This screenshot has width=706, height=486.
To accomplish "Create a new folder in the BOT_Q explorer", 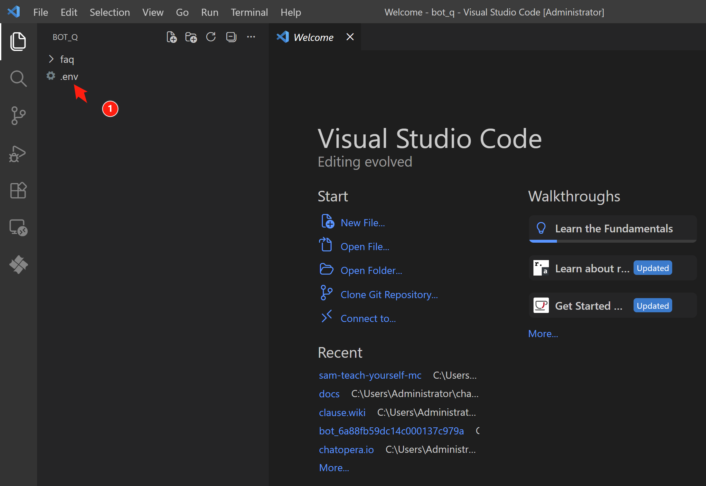I will [x=191, y=37].
